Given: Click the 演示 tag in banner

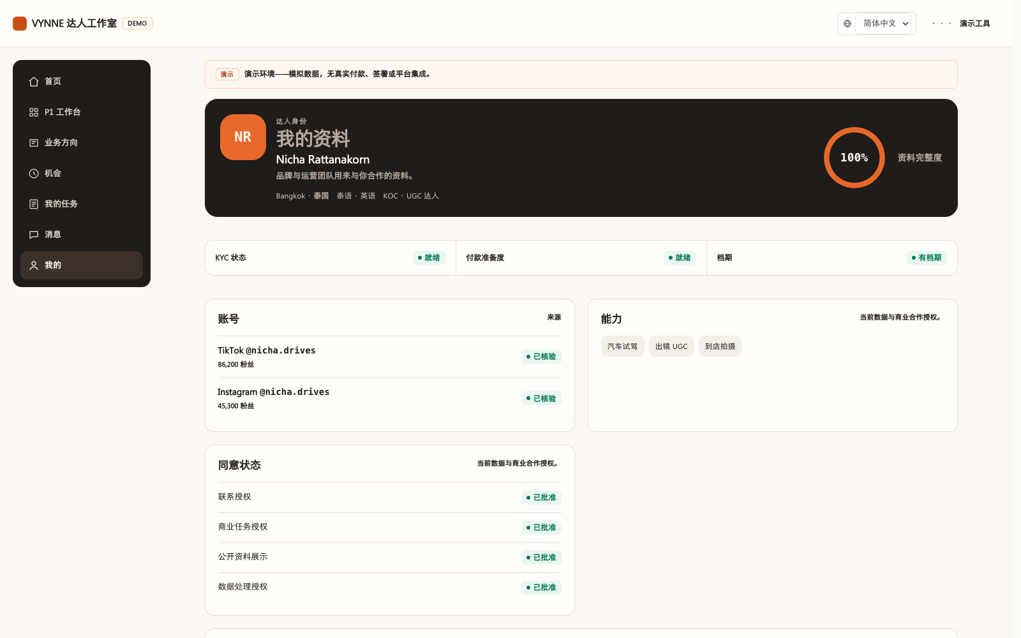Looking at the screenshot, I should coord(227,75).
